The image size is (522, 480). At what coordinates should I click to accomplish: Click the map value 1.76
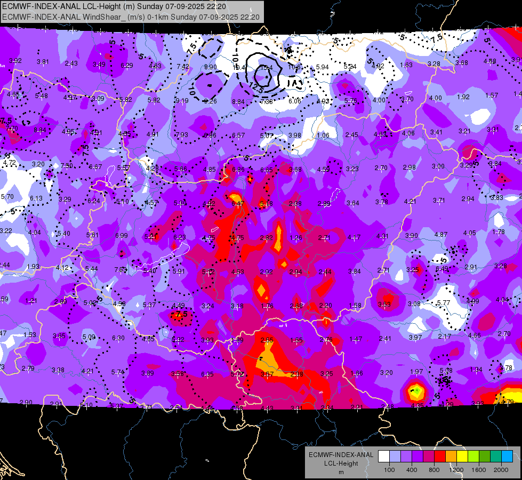click(267, 306)
